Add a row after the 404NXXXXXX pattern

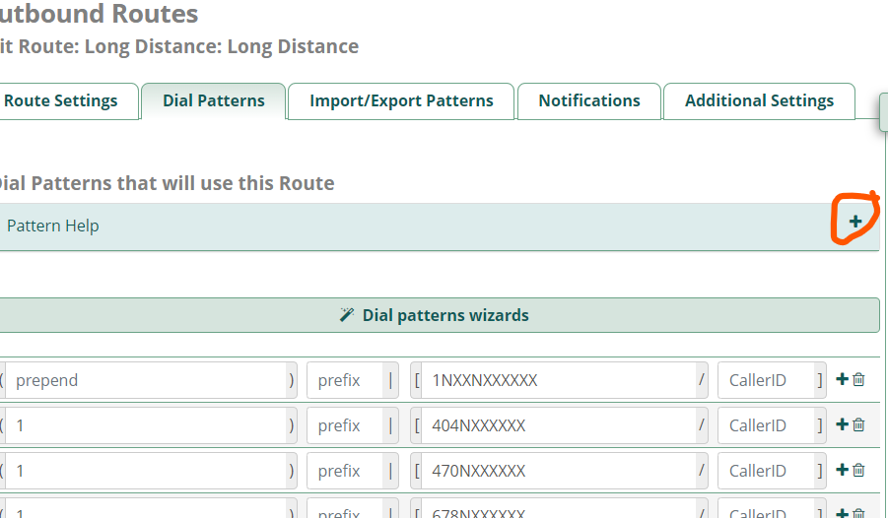click(842, 424)
